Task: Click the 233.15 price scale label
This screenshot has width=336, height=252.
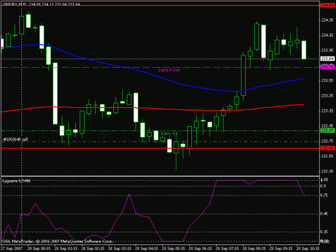Action: pyautogui.click(x=327, y=111)
